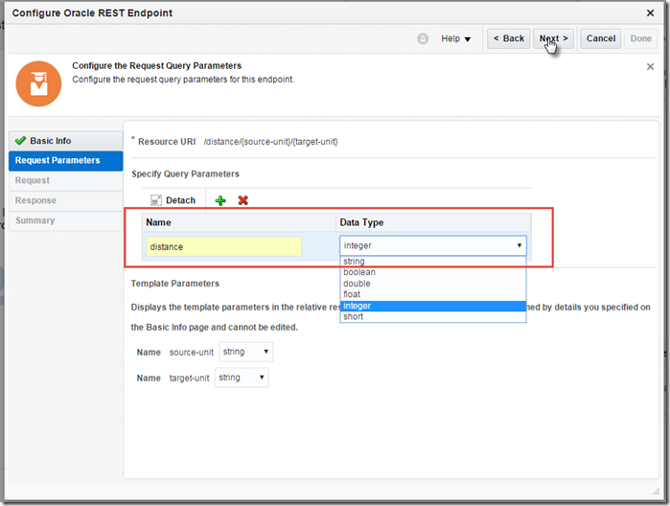Image resolution: width=670 pixels, height=506 pixels.
Task: Pick "short" from the data type options
Action: pos(353,317)
